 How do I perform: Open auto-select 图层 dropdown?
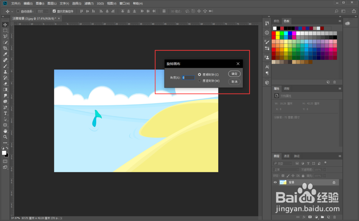tap(43, 11)
